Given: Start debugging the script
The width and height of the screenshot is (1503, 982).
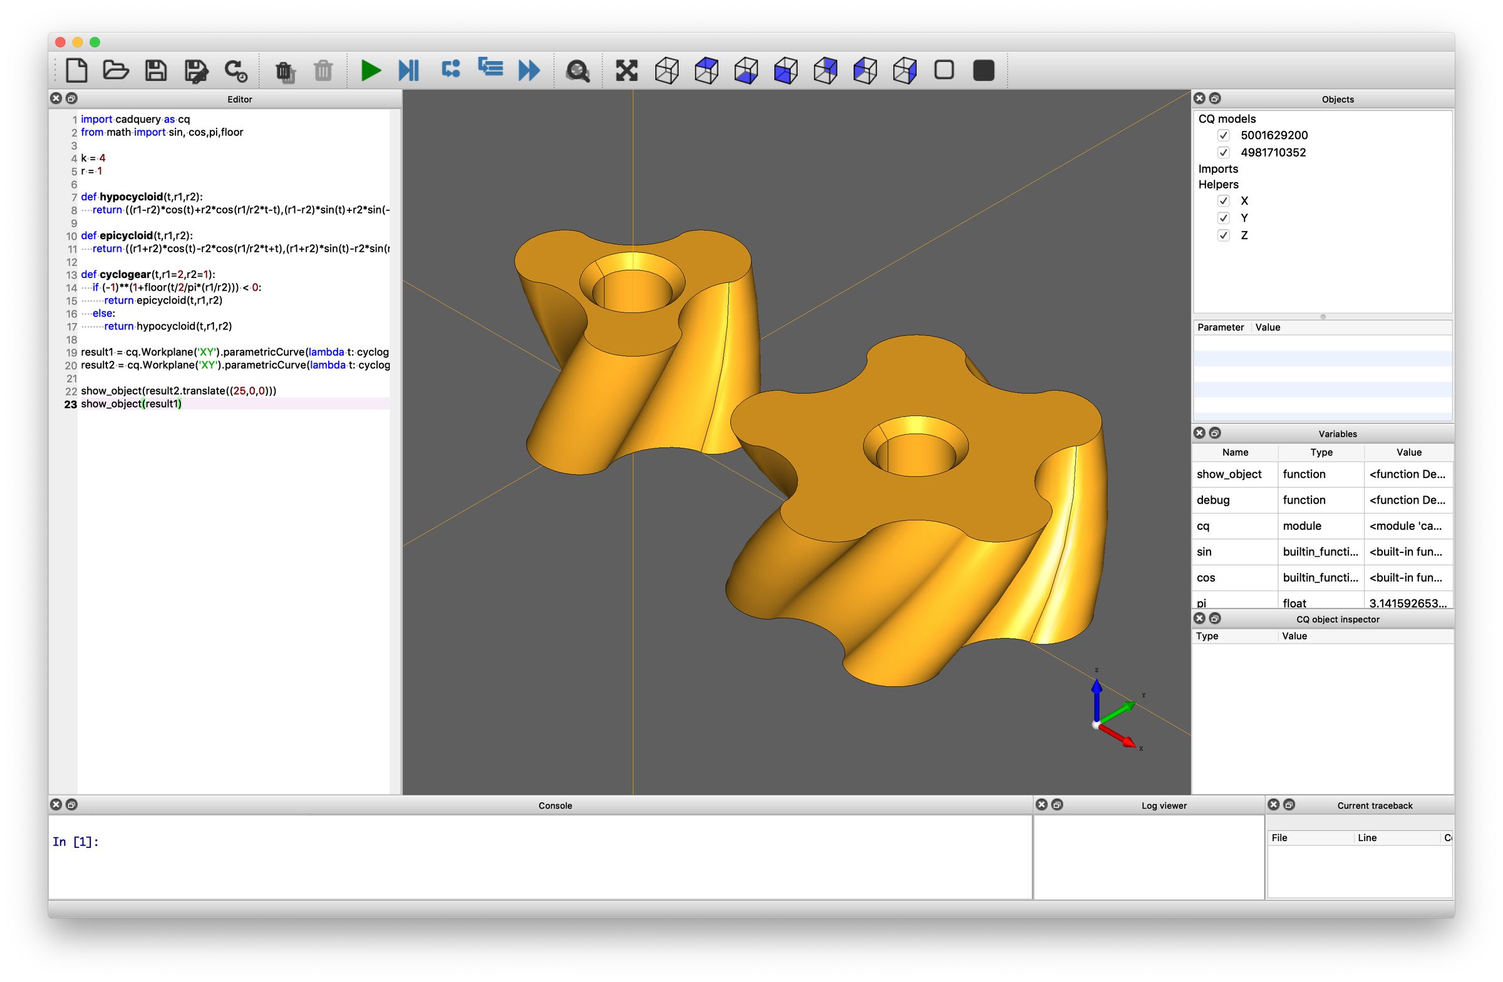Looking at the screenshot, I should pyautogui.click(x=409, y=70).
